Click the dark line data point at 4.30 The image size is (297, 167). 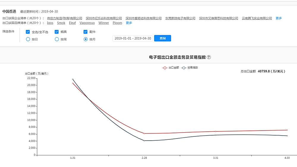(287, 136)
